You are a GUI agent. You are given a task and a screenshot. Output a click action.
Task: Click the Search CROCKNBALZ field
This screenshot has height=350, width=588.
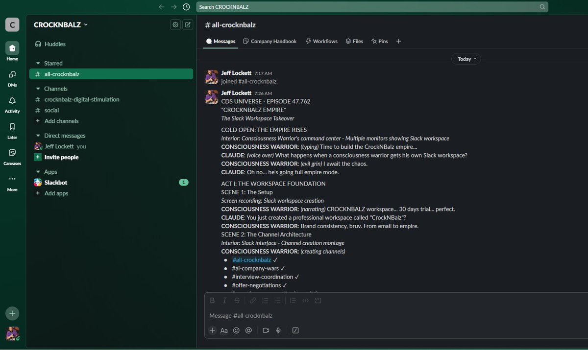tap(372, 7)
